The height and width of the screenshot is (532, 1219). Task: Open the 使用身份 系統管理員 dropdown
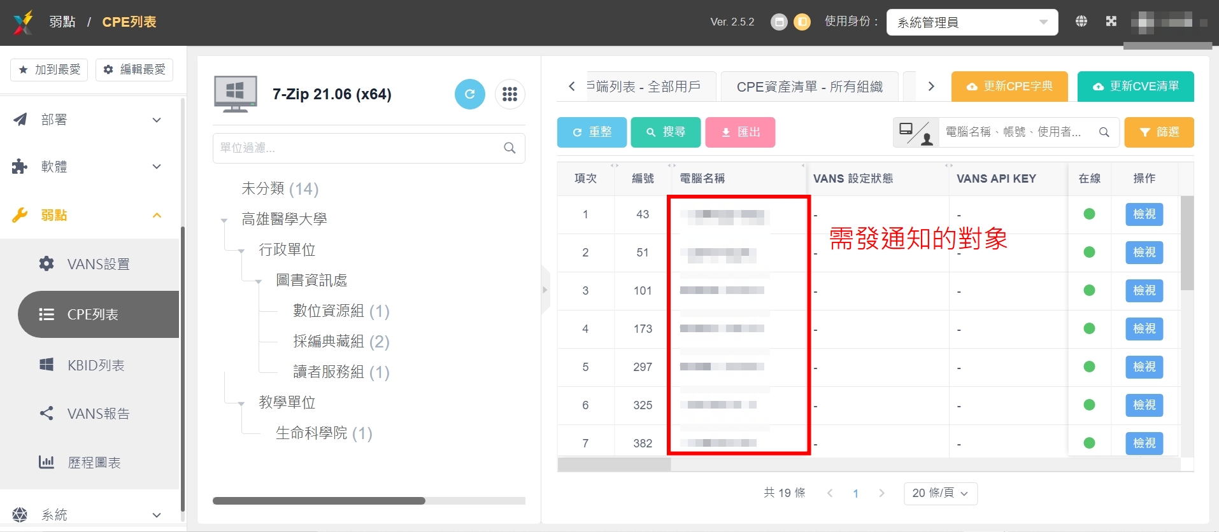coord(972,22)
